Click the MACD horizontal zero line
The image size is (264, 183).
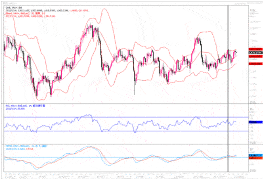tap(126, 157)
